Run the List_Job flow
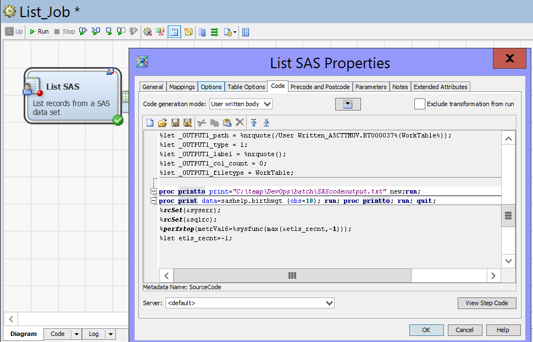 (38, 31)
